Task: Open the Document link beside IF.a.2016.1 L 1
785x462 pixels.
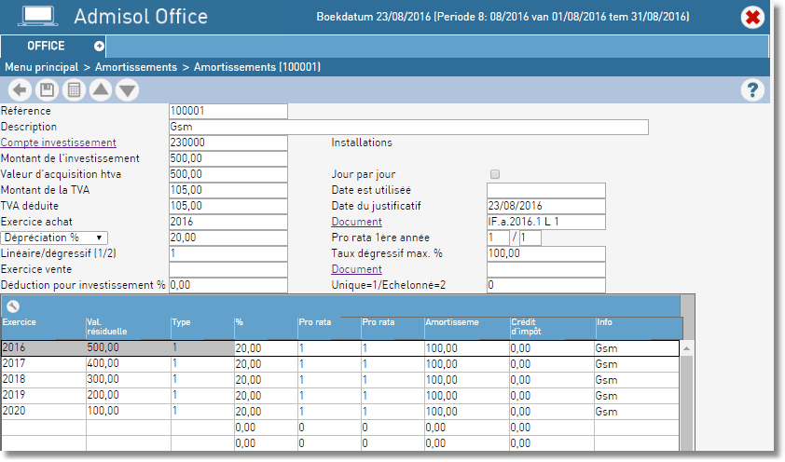Action: 356,222
